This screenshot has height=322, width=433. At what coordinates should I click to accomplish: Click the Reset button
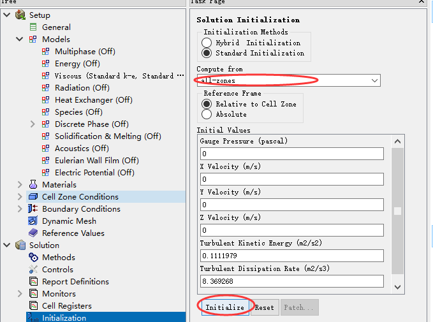point(265,307)
